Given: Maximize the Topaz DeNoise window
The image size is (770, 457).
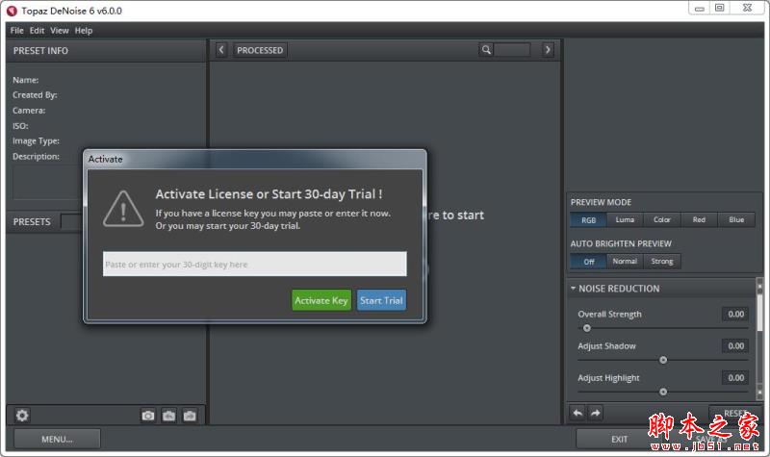Looking at the screenshot, I should [x=719, y=9].
